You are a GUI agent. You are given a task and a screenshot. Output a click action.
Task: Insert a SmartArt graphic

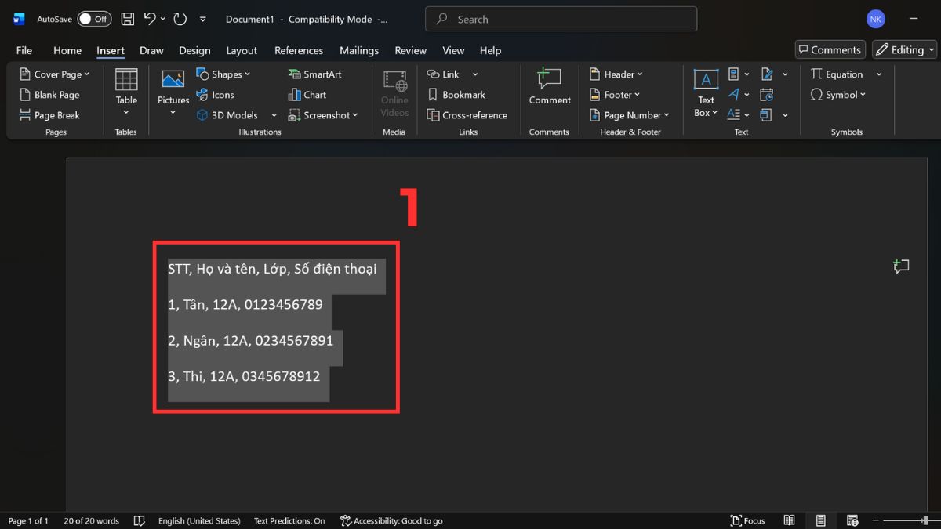point(315,74)
